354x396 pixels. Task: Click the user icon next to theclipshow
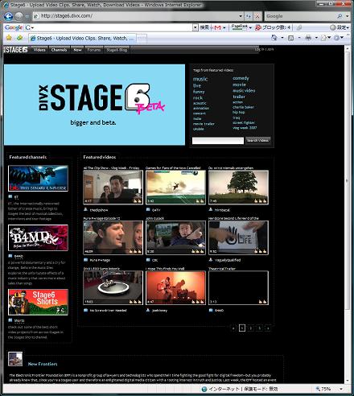coord(85,209)
